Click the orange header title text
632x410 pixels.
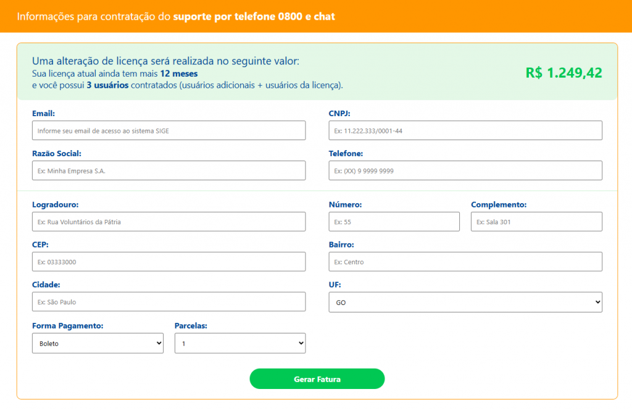[176, 17]
